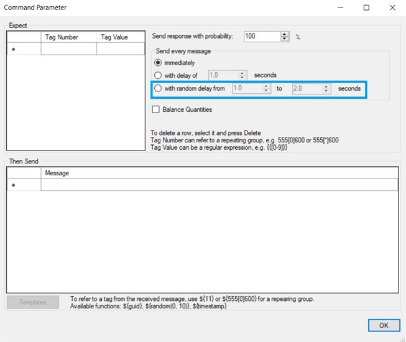Increase the 'with delay of' value using the up arrow

coord(242,73)
